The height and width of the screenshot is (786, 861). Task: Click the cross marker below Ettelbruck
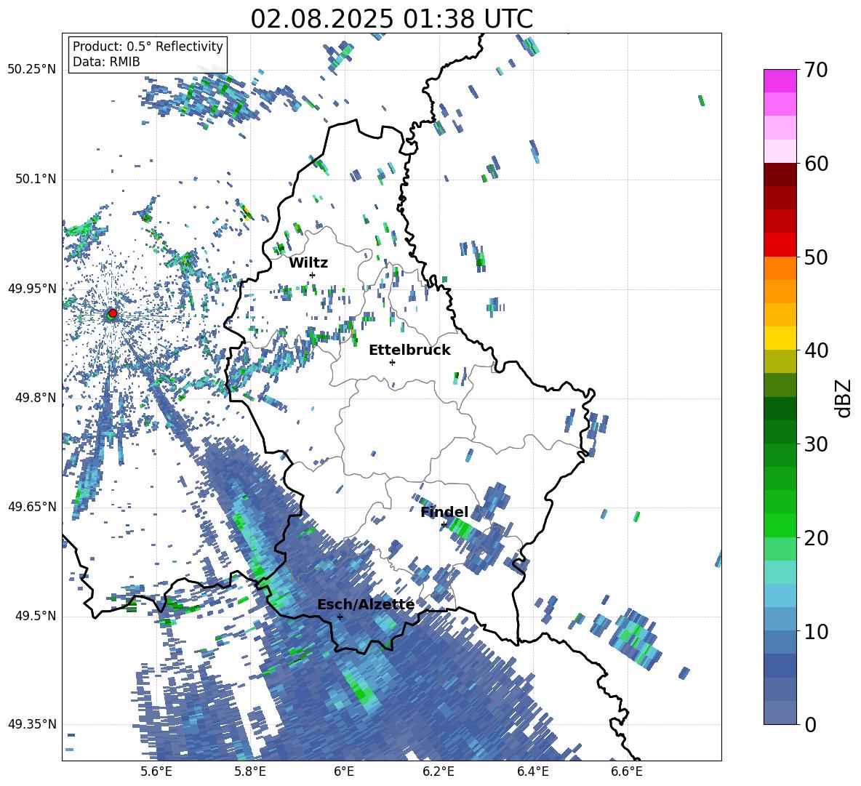point(392,362)
